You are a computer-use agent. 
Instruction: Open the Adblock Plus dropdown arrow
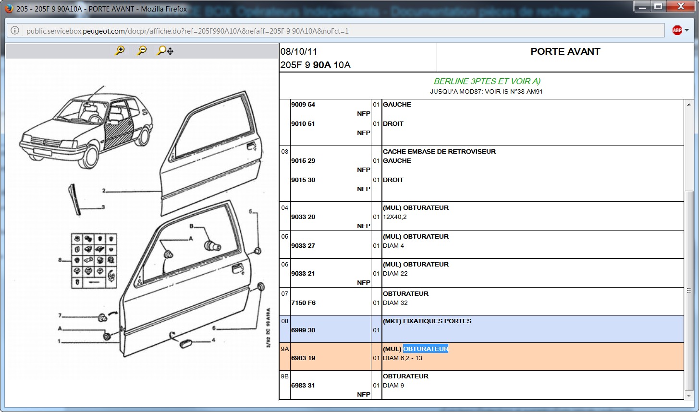tap(687, 31)
